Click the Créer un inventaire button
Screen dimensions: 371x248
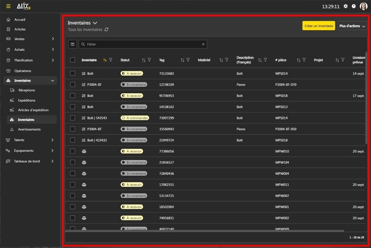pyautogui.click(x=318, y=26)
